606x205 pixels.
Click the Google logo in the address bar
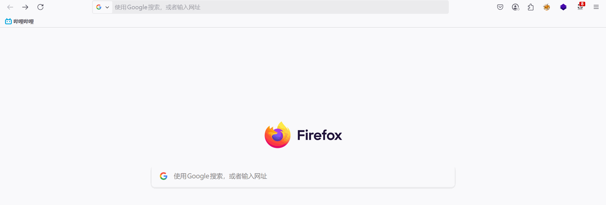tap(99, 7)
